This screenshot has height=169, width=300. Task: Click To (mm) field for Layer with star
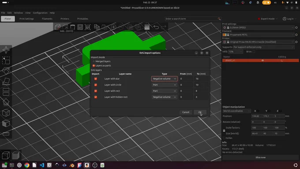(201, 79)
